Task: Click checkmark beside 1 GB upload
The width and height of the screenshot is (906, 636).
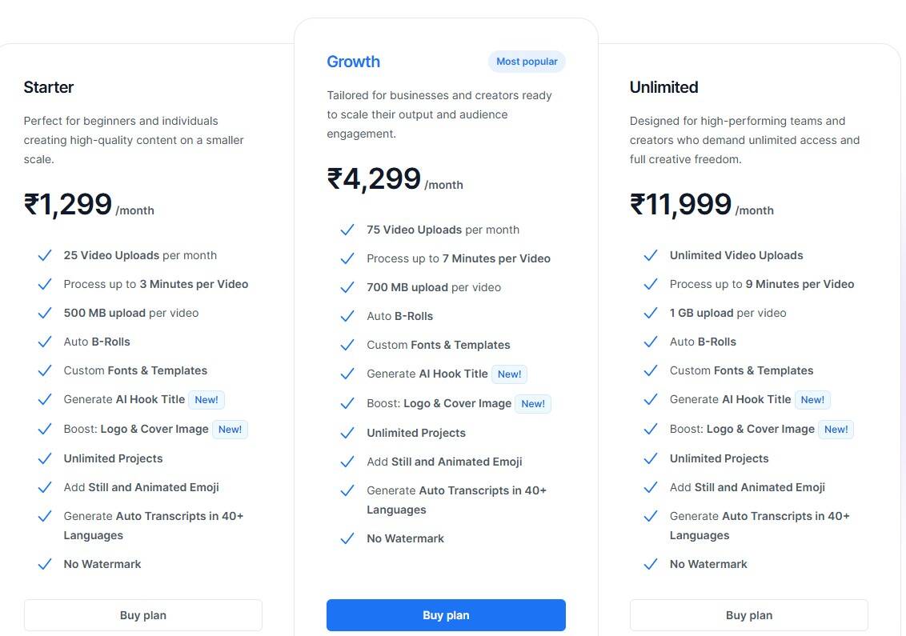Action: pos(651,314)
